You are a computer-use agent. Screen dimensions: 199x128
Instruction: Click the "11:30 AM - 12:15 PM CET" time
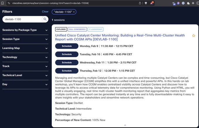pyautogui.click(x=117, y=46)
